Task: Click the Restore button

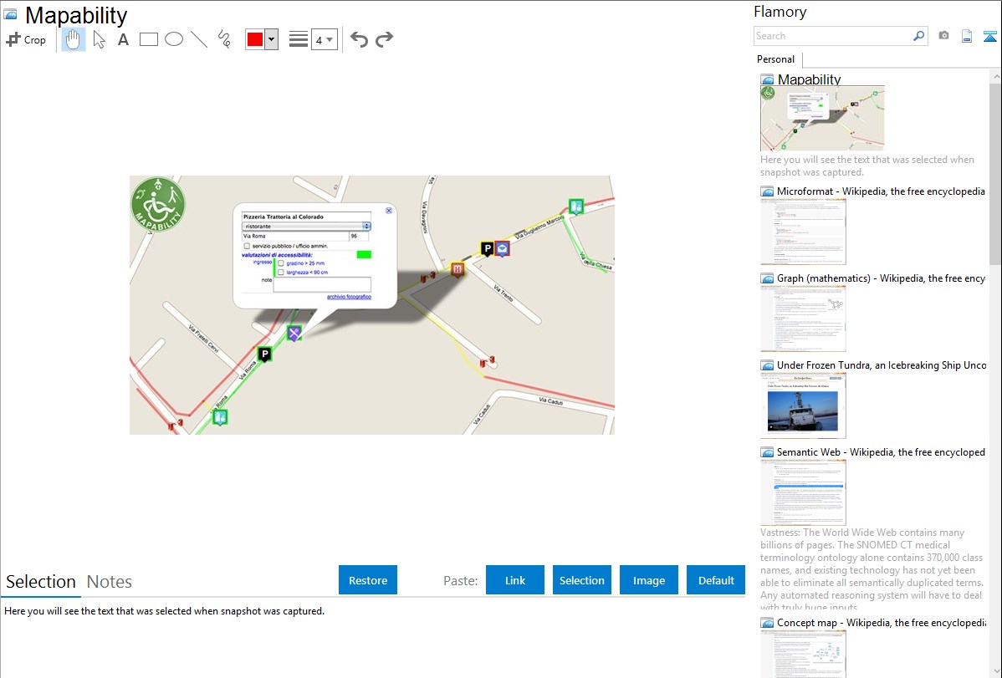Action: (x=368, y=580)
